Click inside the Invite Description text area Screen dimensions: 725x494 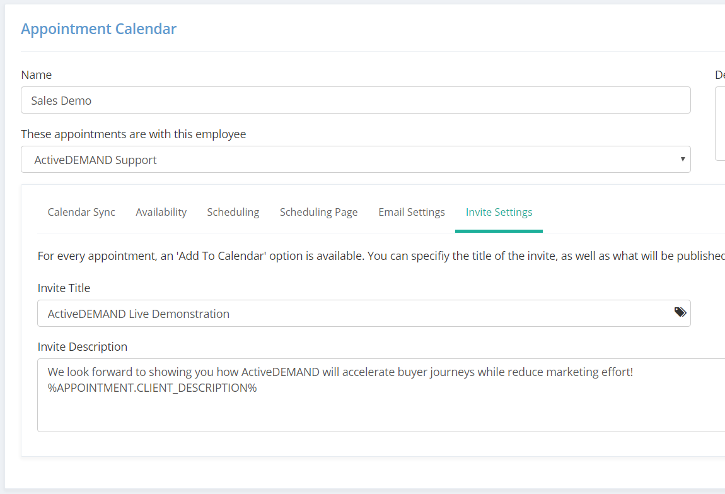coord(381,395)
